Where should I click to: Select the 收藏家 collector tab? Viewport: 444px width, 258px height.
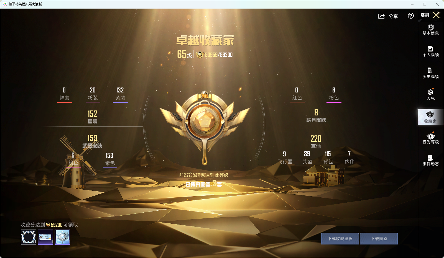tap(431, 117)
